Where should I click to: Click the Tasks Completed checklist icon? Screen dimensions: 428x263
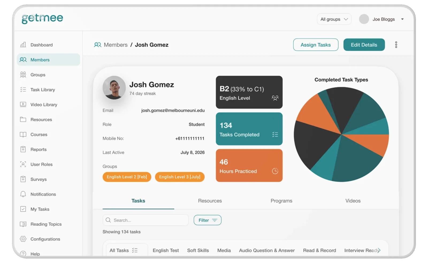275,134
